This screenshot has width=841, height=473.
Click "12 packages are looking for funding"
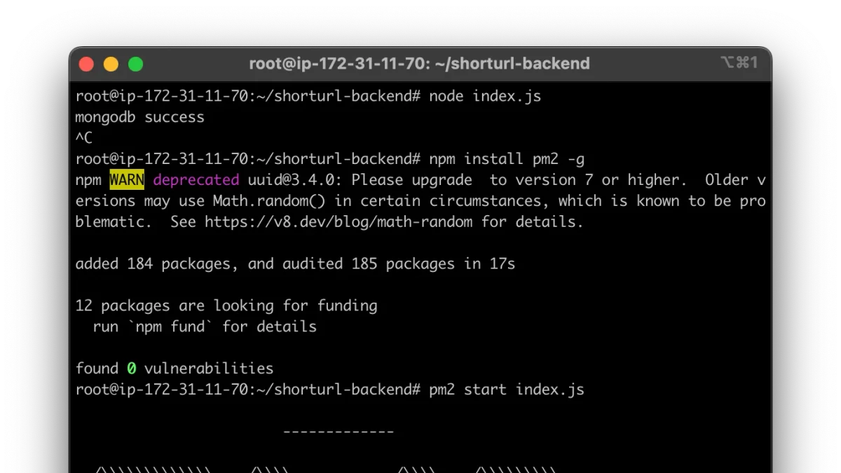point(226,306)
